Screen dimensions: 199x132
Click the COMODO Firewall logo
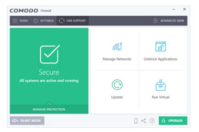[x=30, y=11]
